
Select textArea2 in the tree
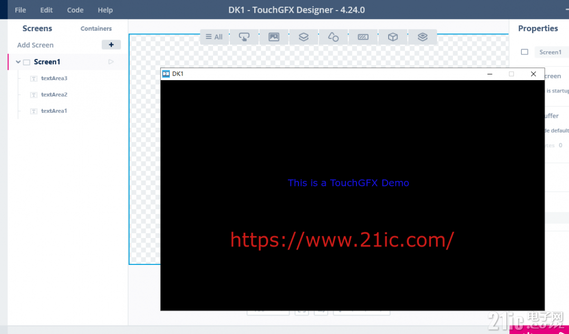point(54,94)
